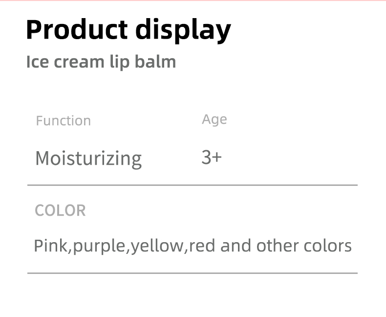Click the word "other" in the color list

coord(277,245)
